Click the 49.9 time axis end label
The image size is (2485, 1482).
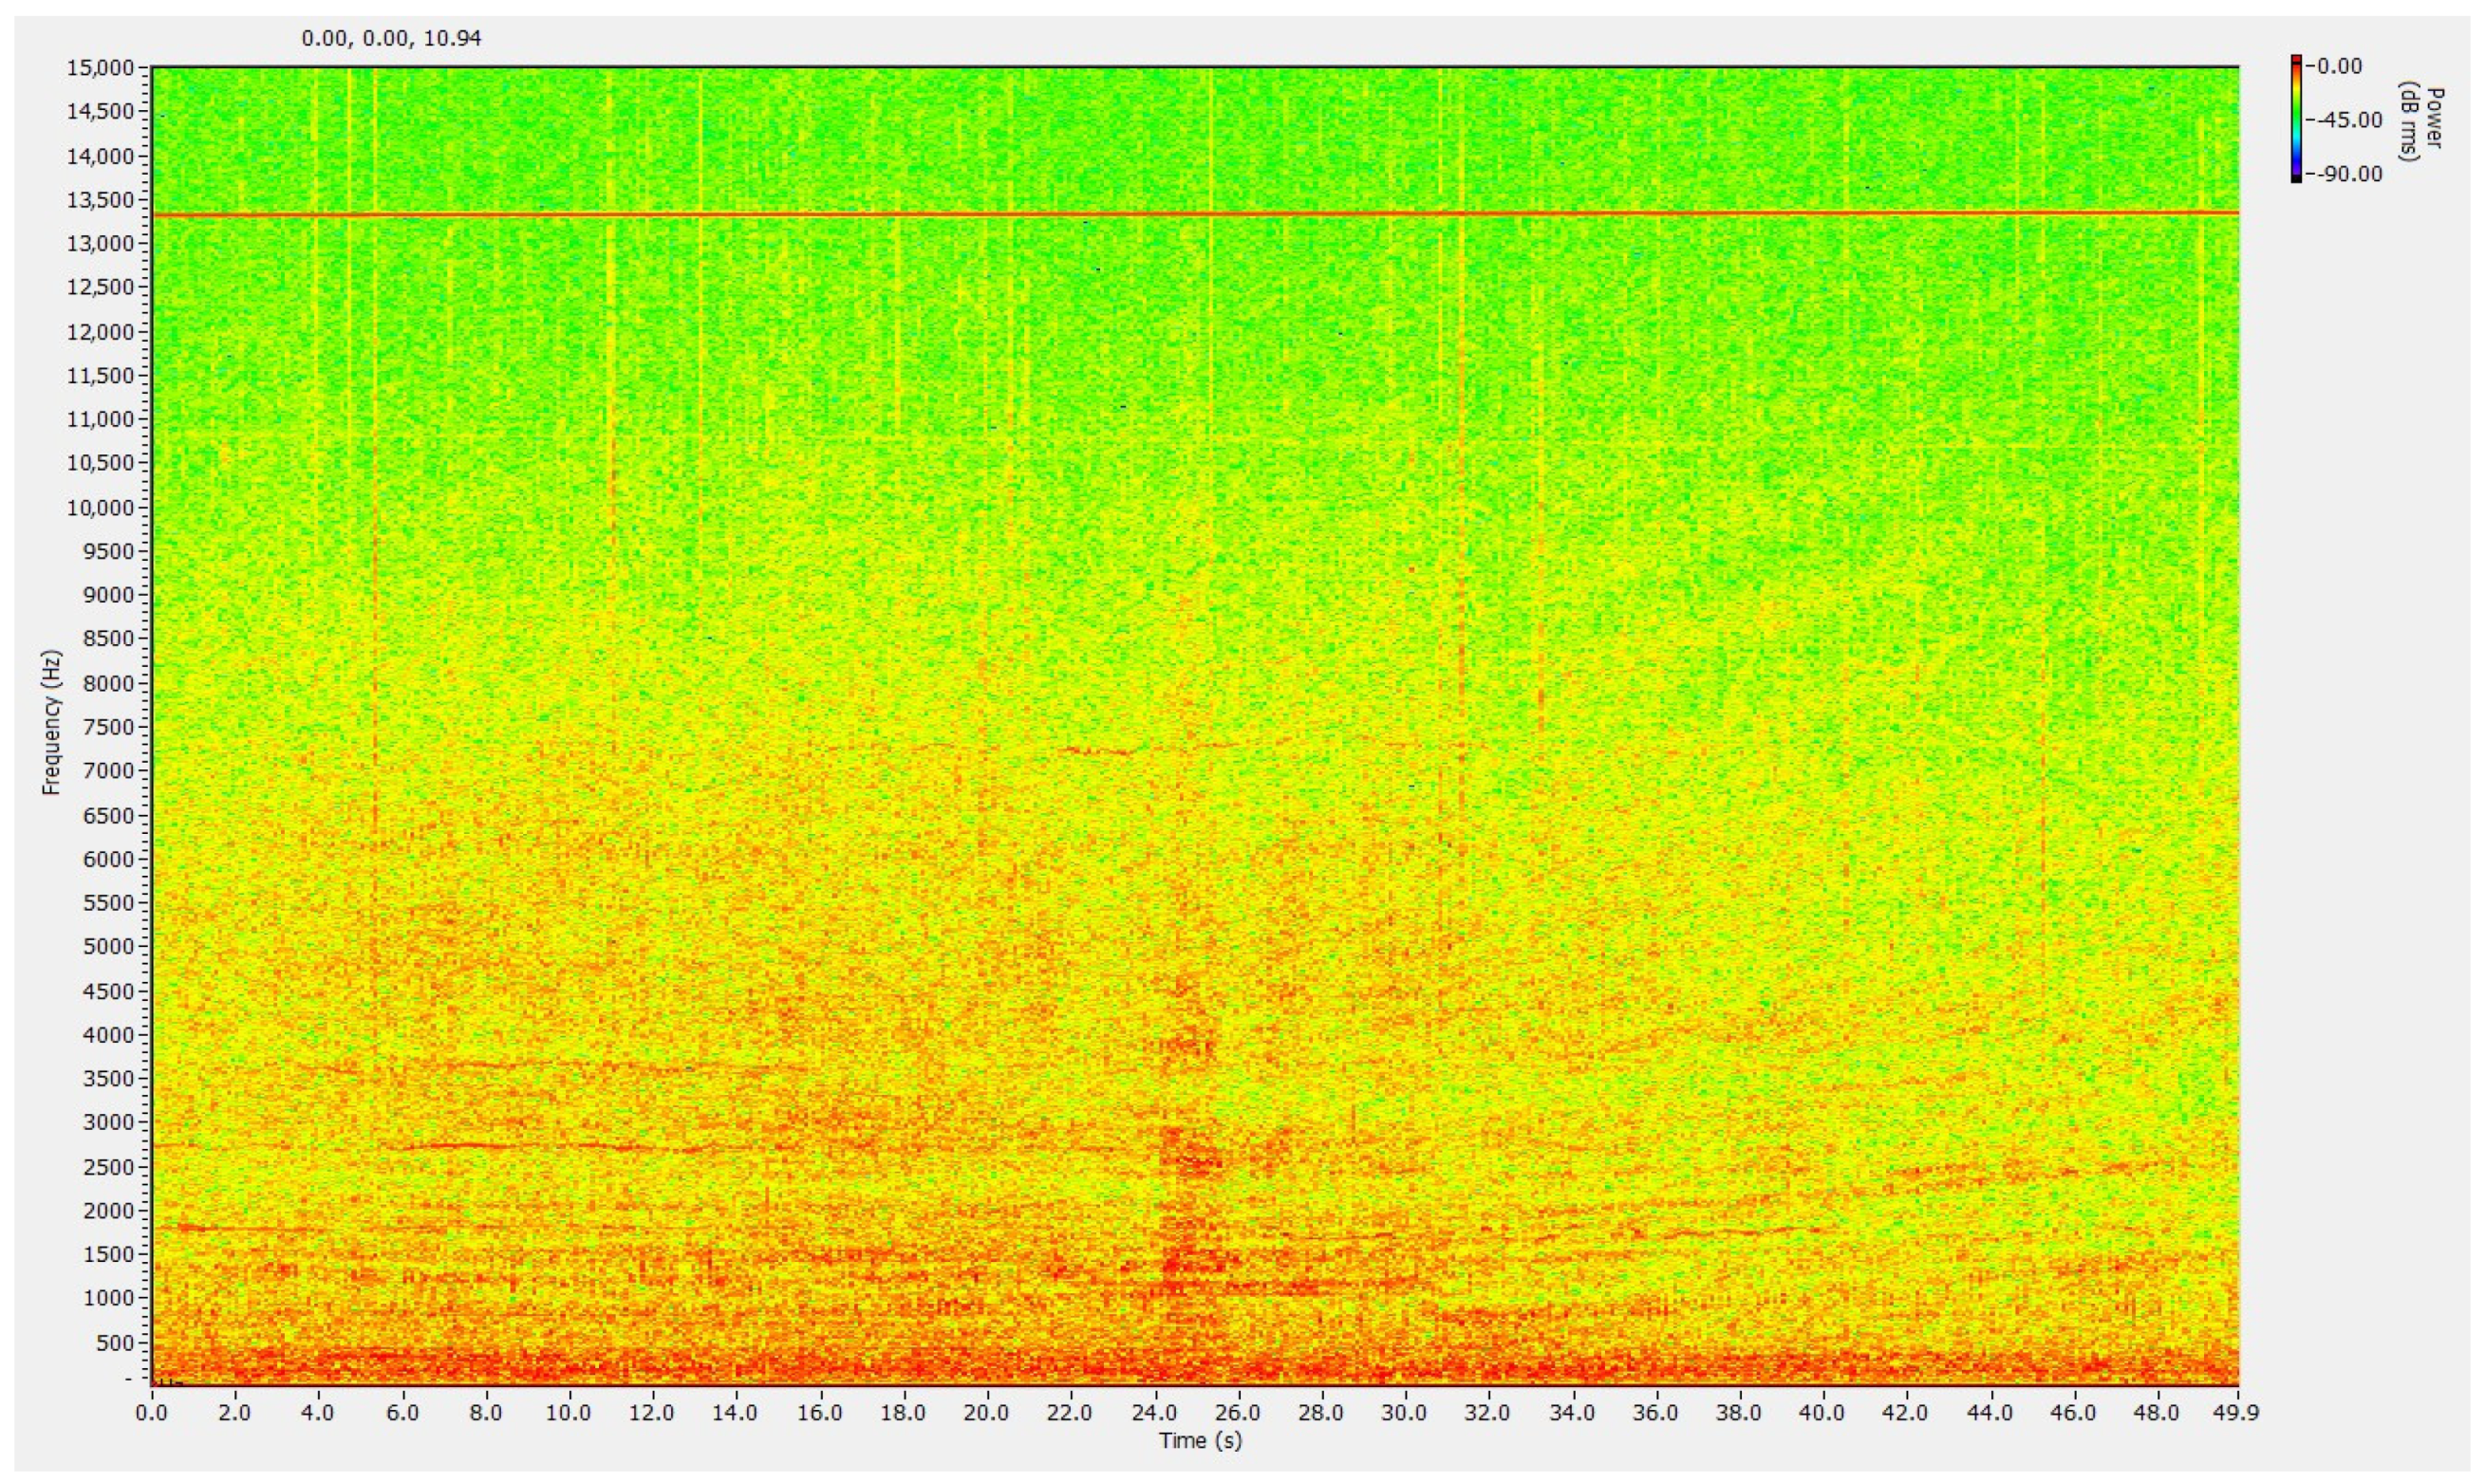2238,1414
